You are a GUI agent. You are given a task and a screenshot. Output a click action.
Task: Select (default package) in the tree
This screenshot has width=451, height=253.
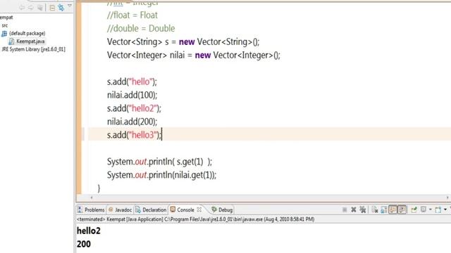27,33
